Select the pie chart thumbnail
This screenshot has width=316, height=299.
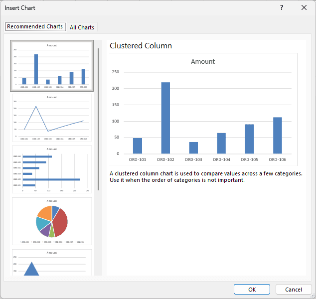click(x=52, y=221)
